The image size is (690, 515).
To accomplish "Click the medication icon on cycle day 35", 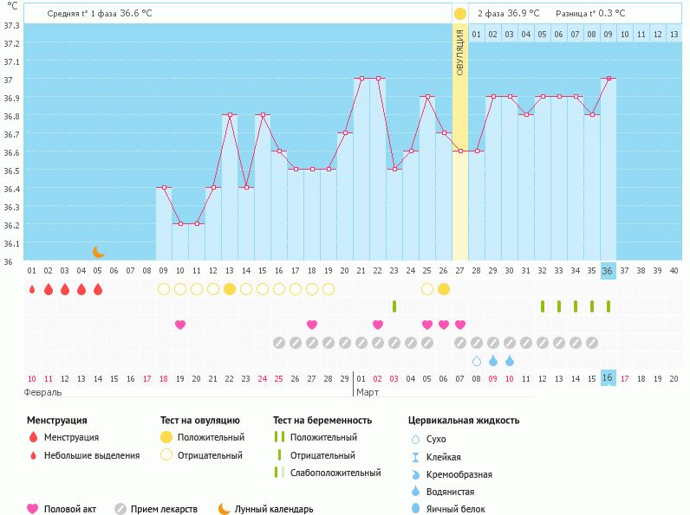I will (592, 343).
